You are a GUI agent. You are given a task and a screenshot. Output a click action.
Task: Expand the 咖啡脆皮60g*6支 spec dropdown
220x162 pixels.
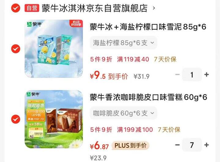[x=123, y=113]
